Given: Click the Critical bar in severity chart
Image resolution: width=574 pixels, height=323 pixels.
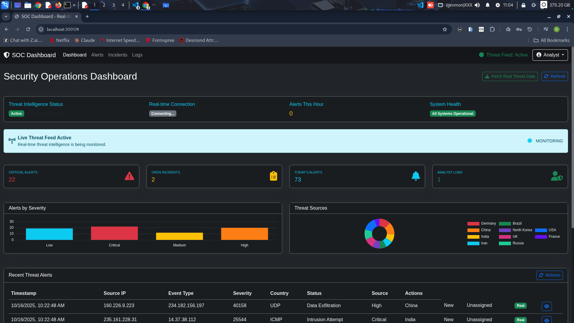Looking at the screenshot, I should coord(114,233).
